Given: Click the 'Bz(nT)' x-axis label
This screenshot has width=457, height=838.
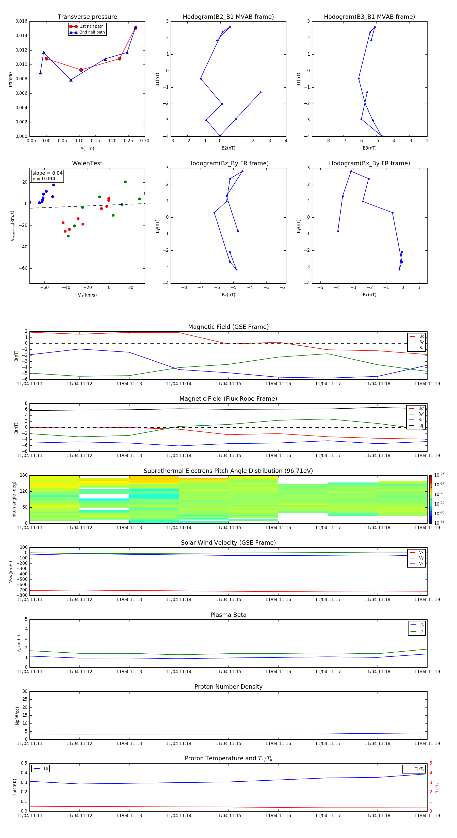Looking at the screenshot, I should pyautogui.click(x=228, y=295).
